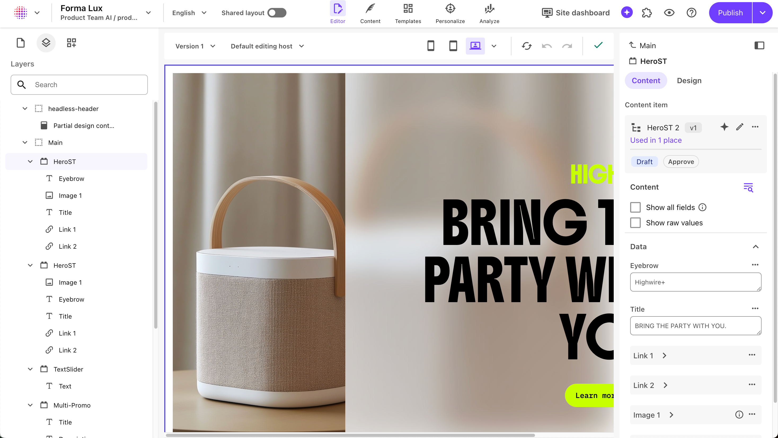
Task: Switch to the Design panel tab
Action: (689, 81)
